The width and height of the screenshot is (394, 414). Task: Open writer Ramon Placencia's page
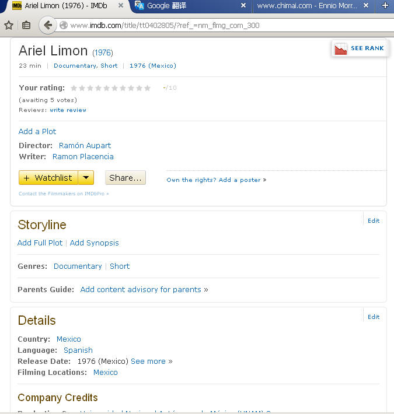coord(83,157)
